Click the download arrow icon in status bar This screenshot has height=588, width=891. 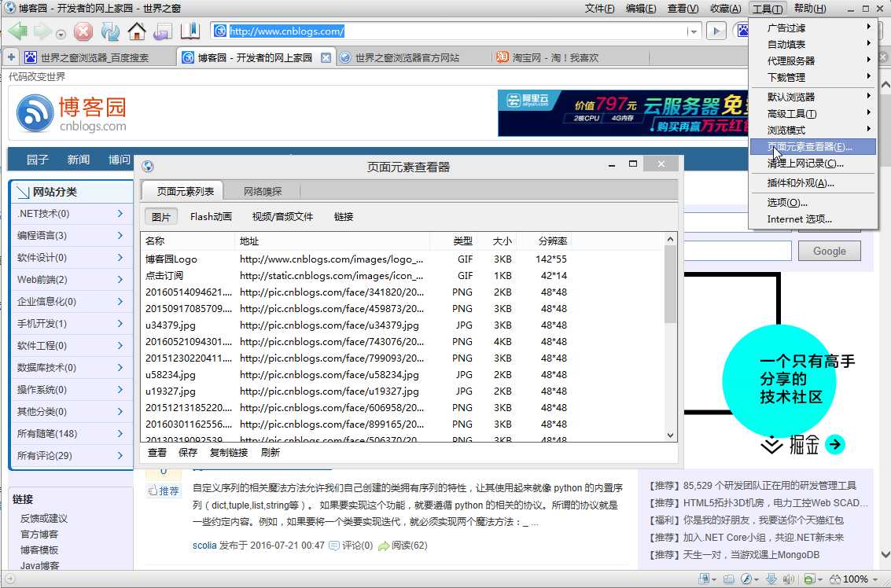[771, 579]
